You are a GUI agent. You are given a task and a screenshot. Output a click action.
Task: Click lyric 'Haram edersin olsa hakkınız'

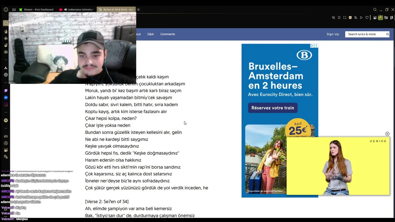tap(113, 160)
